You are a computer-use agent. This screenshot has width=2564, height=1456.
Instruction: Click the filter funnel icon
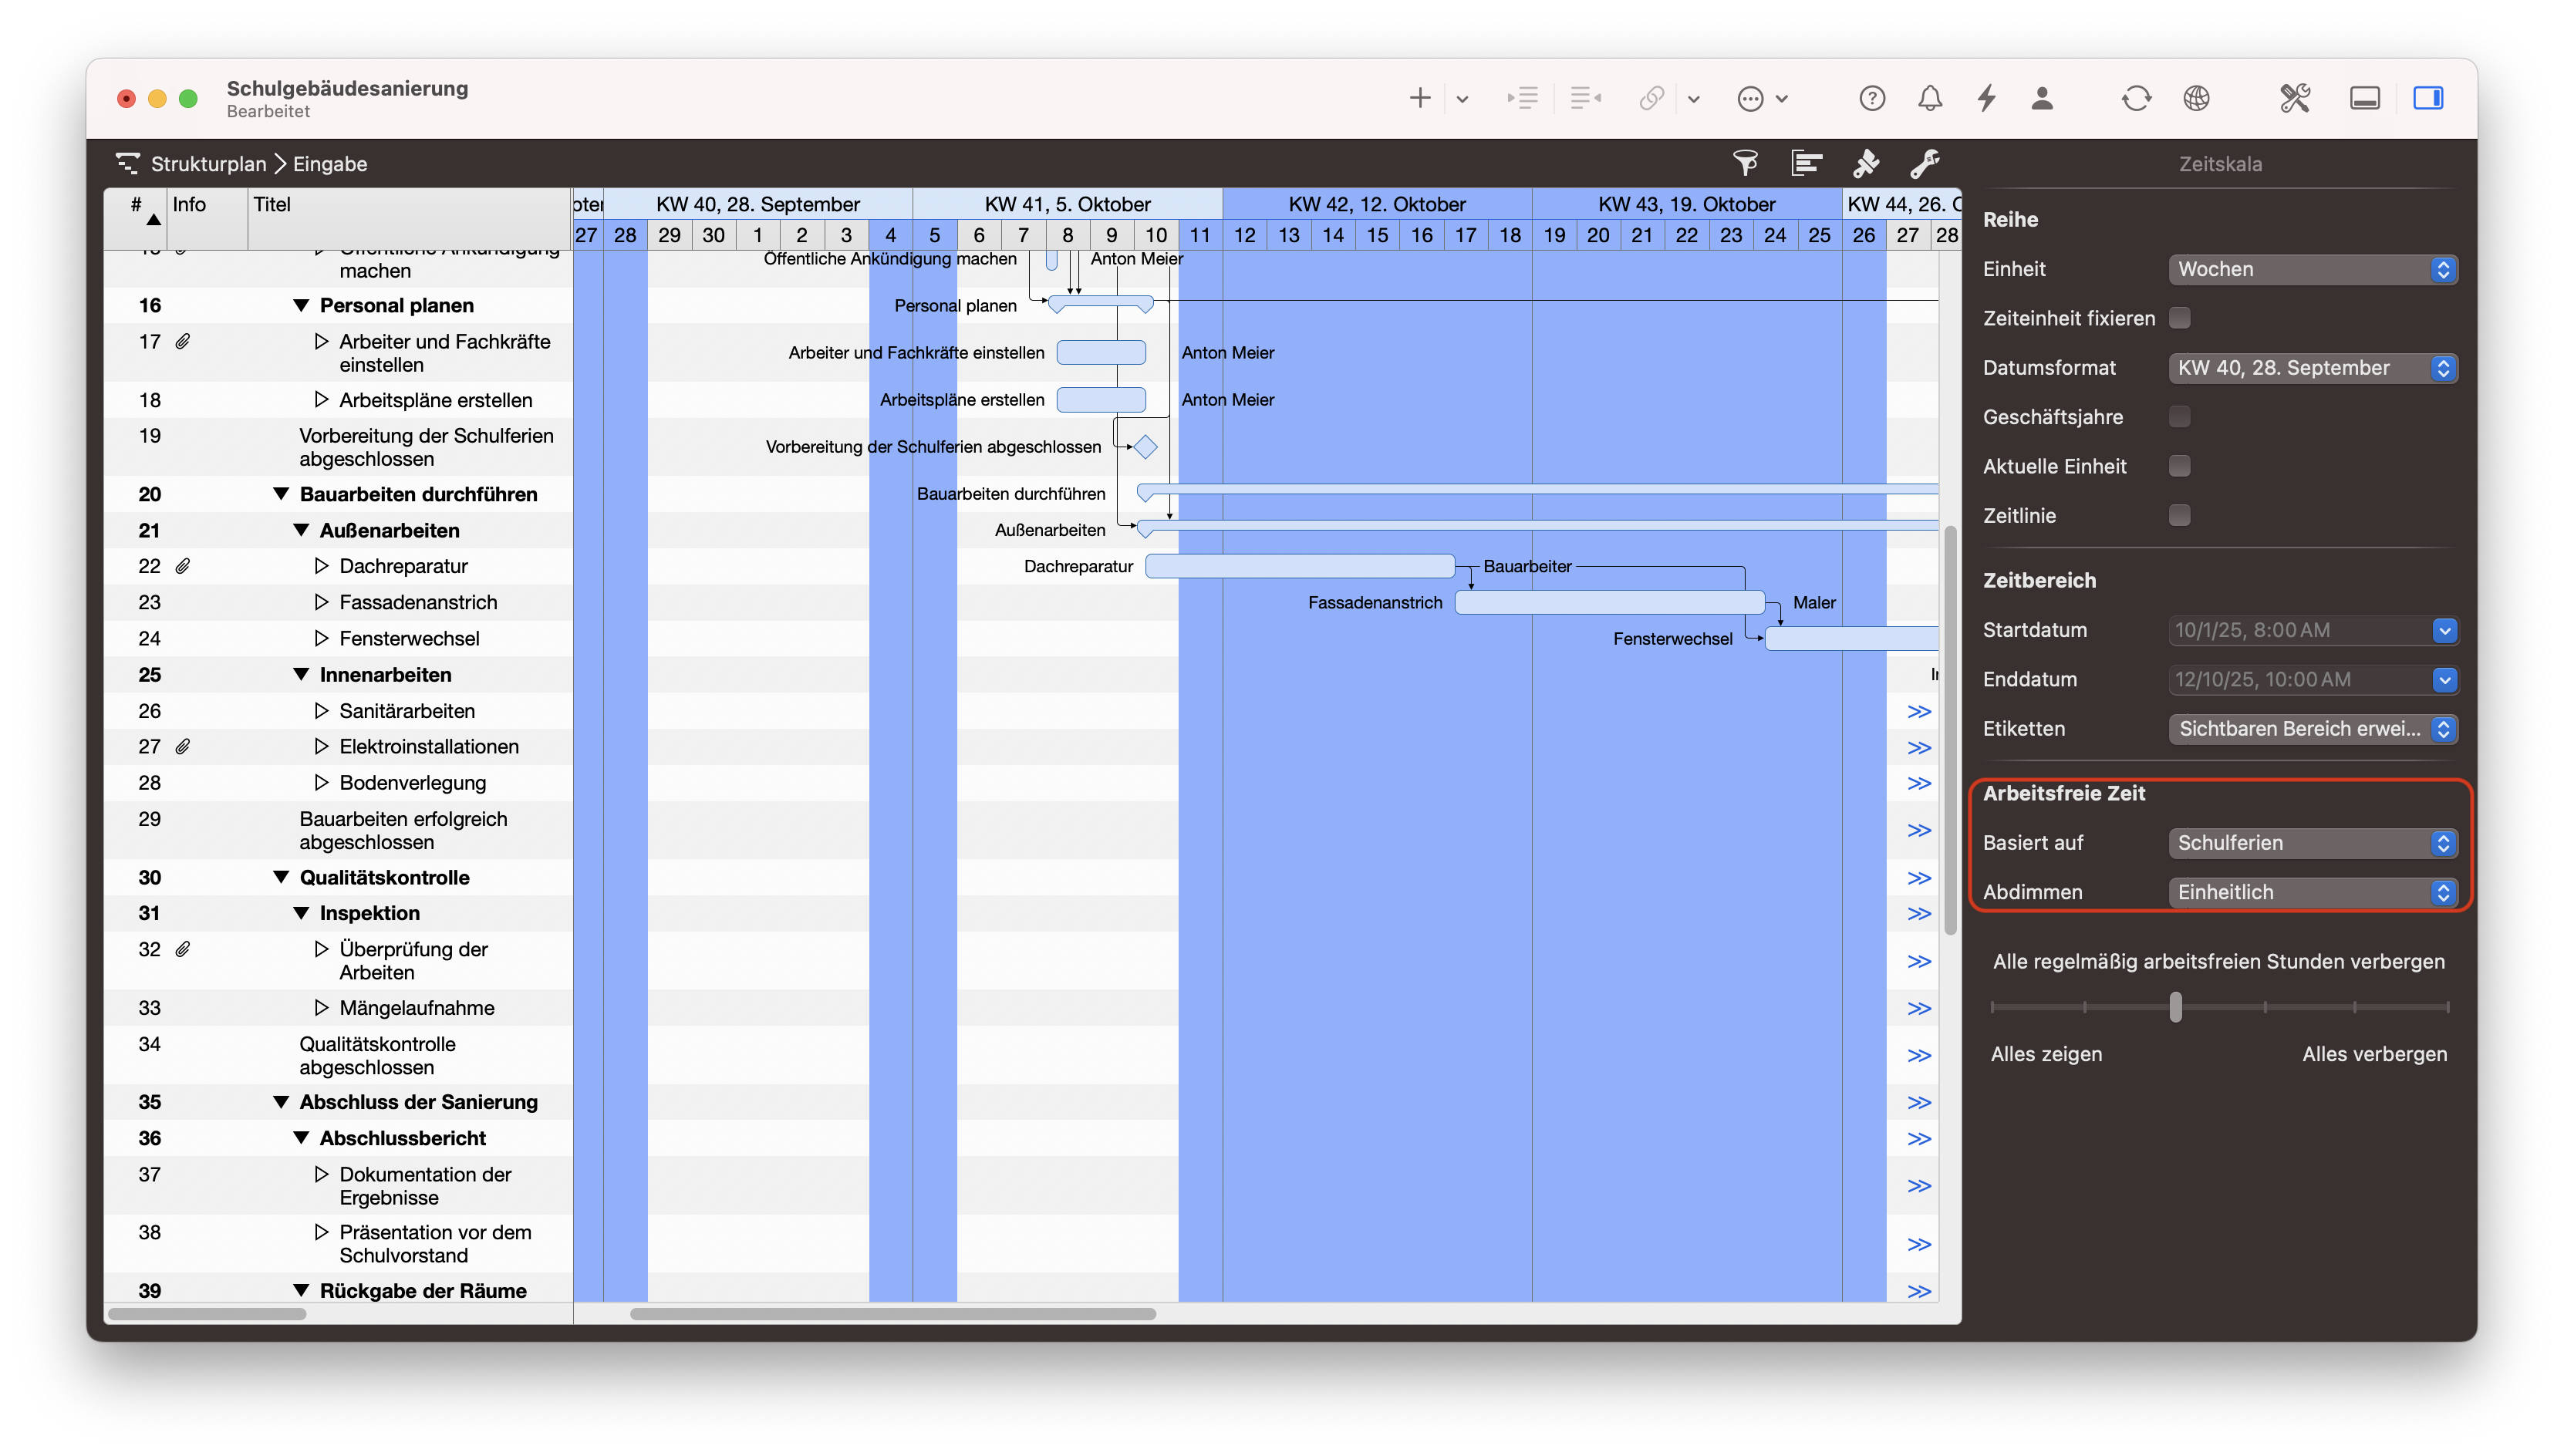pos(1745,163)
